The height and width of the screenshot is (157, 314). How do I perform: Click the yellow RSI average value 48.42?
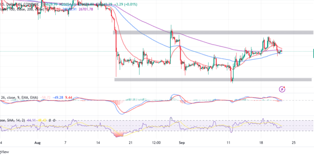(41, 121)
